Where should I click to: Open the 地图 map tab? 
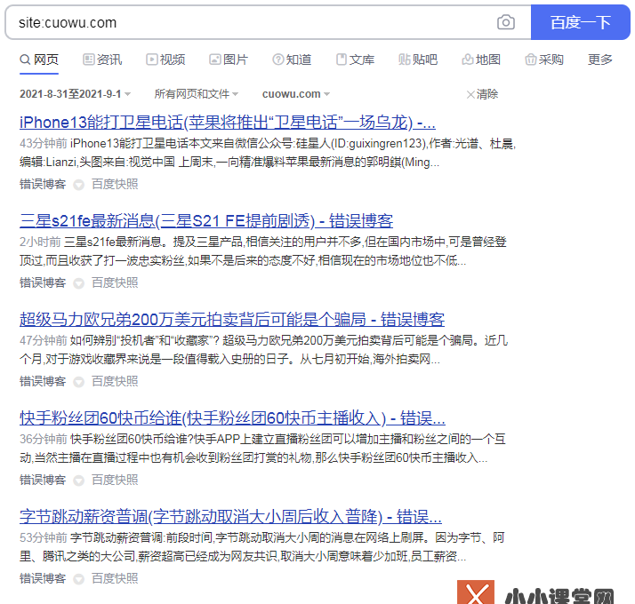[x=481, y=60]
